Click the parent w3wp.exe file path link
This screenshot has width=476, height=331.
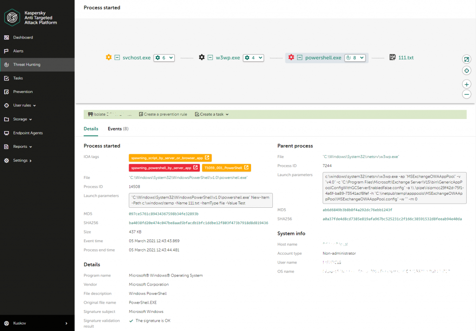[361, 157]
